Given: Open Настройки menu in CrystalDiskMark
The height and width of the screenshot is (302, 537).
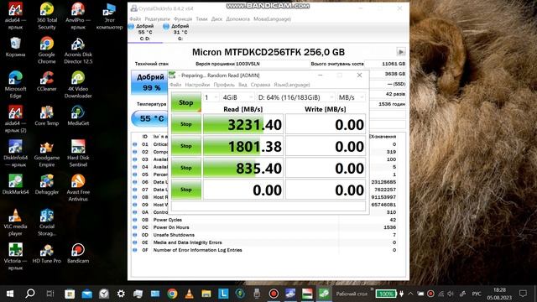Looking at the screenshot, I should 197,85.
